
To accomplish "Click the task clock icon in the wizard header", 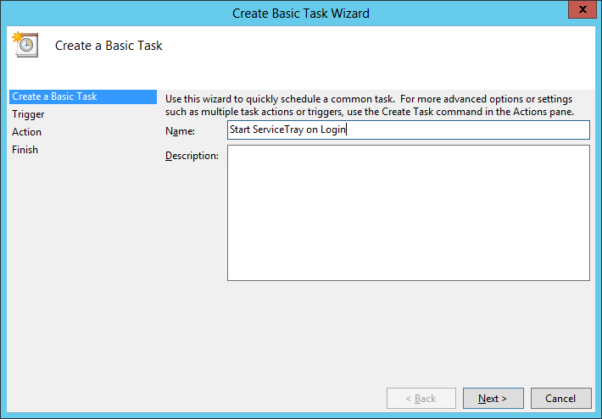I will (24, 45).
